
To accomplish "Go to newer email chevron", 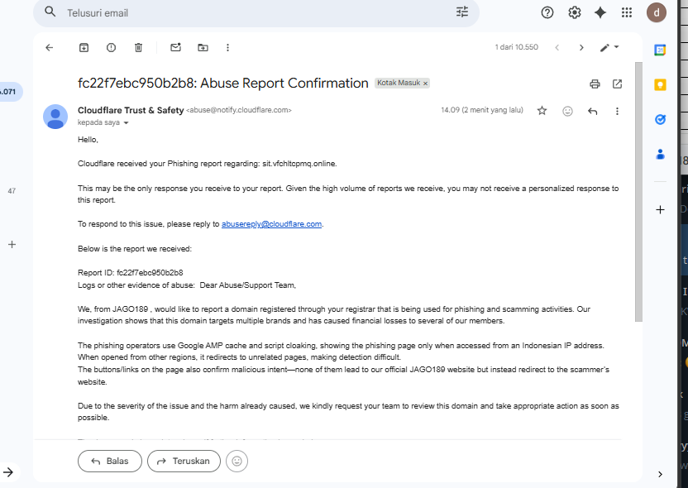I will pyautogui.click(x=557, y=47).
